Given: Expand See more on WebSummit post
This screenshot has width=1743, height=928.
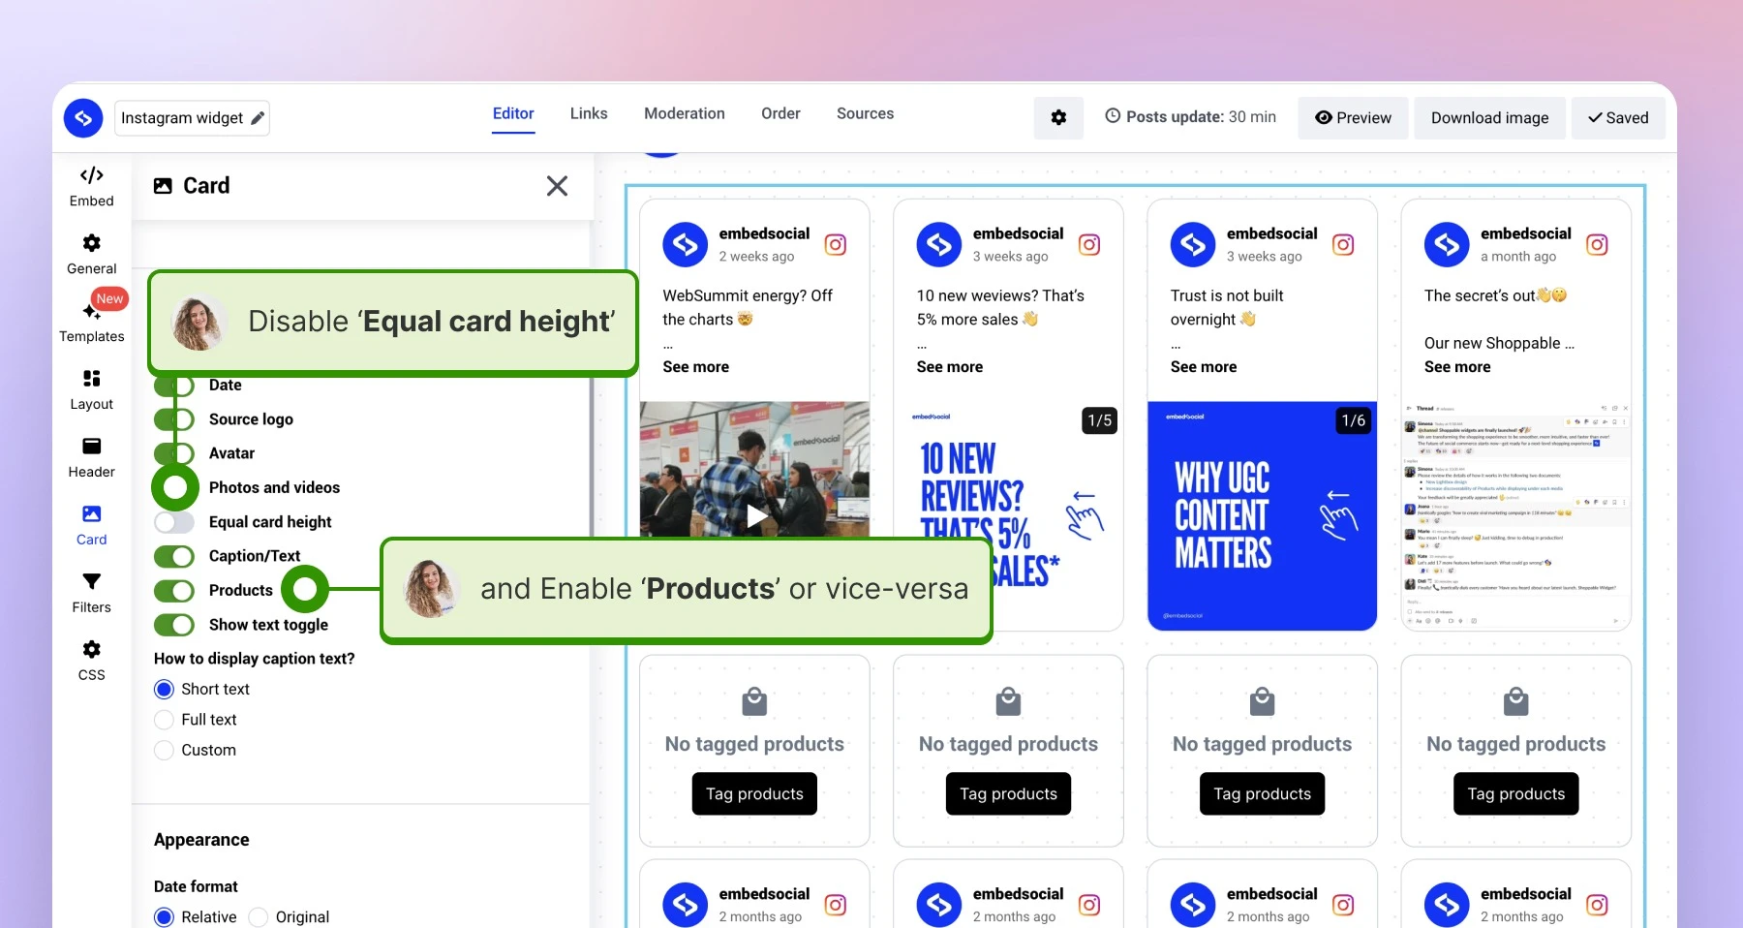Looking at the screenshot, I should [695, 367].
